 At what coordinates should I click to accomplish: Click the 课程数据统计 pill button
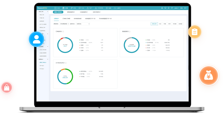71,12
